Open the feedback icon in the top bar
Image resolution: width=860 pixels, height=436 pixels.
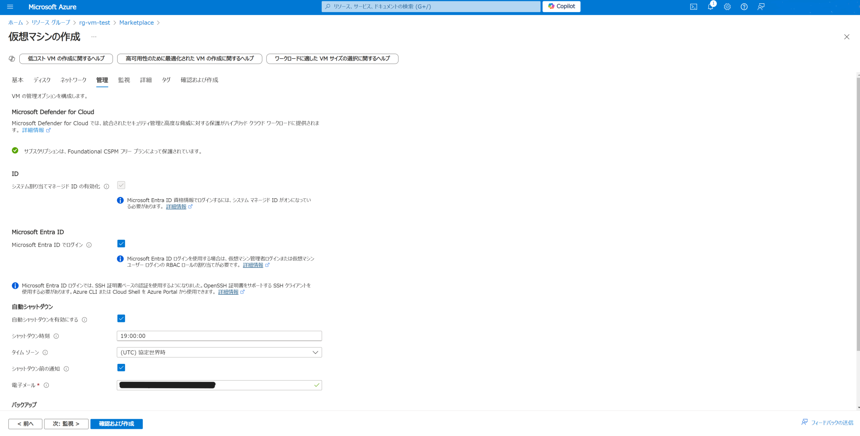coord(761,7)
